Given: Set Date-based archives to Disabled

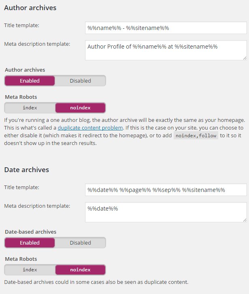Looking at the screenshot, I should pyautogui.click(x=81, y=243).
